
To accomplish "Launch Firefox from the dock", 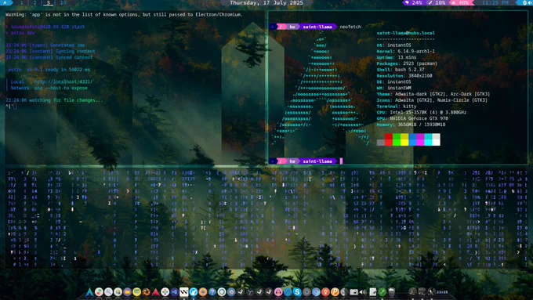I will pos(146,292).
